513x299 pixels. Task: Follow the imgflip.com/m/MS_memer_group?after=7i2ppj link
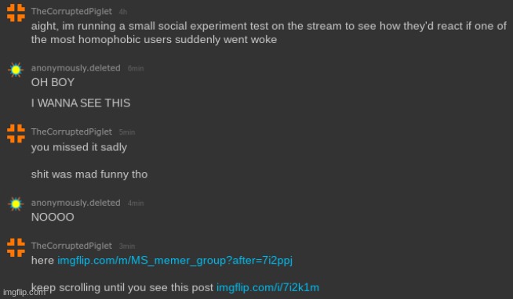[x=175, y=261]
